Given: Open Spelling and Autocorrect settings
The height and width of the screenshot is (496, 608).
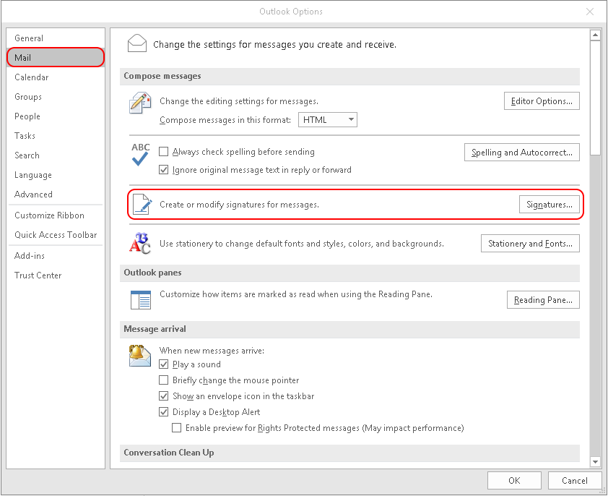Looking at the screenshot, I should click(x=522, y=153).
